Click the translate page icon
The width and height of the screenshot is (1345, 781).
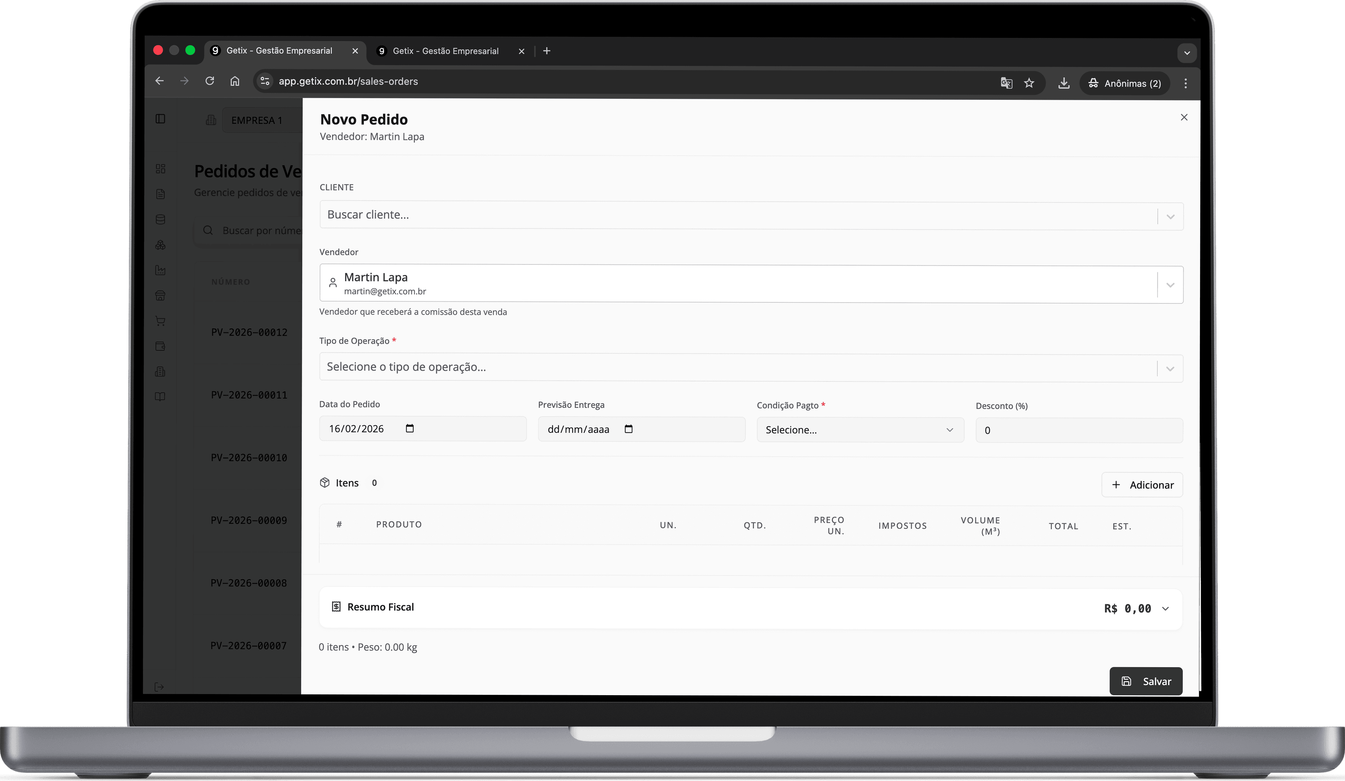pyautogui.click(x=1006, y=83)
